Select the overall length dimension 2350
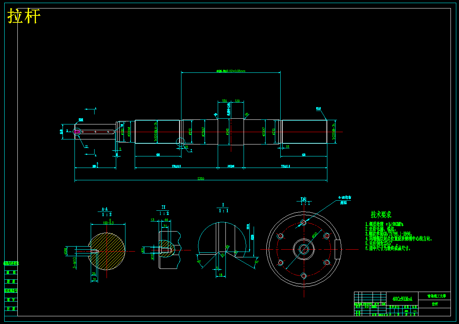459x324 pixels. pos(200,178)
